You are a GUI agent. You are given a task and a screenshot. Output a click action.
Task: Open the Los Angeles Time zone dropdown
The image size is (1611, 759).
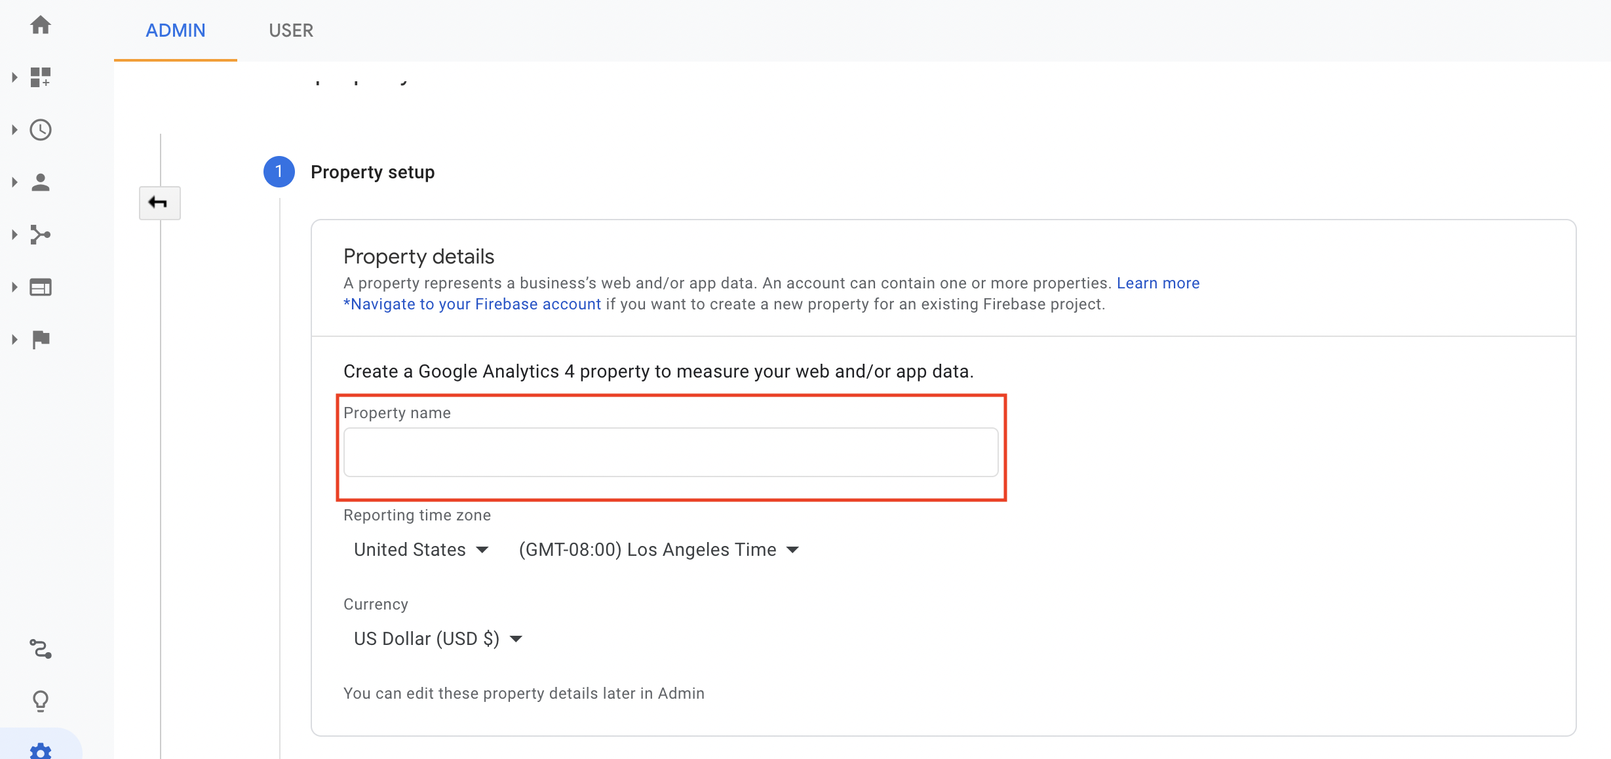click(658, 549)
